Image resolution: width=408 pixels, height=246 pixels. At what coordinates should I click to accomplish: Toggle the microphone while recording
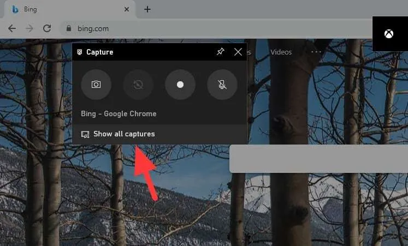[x=222, y=85]
